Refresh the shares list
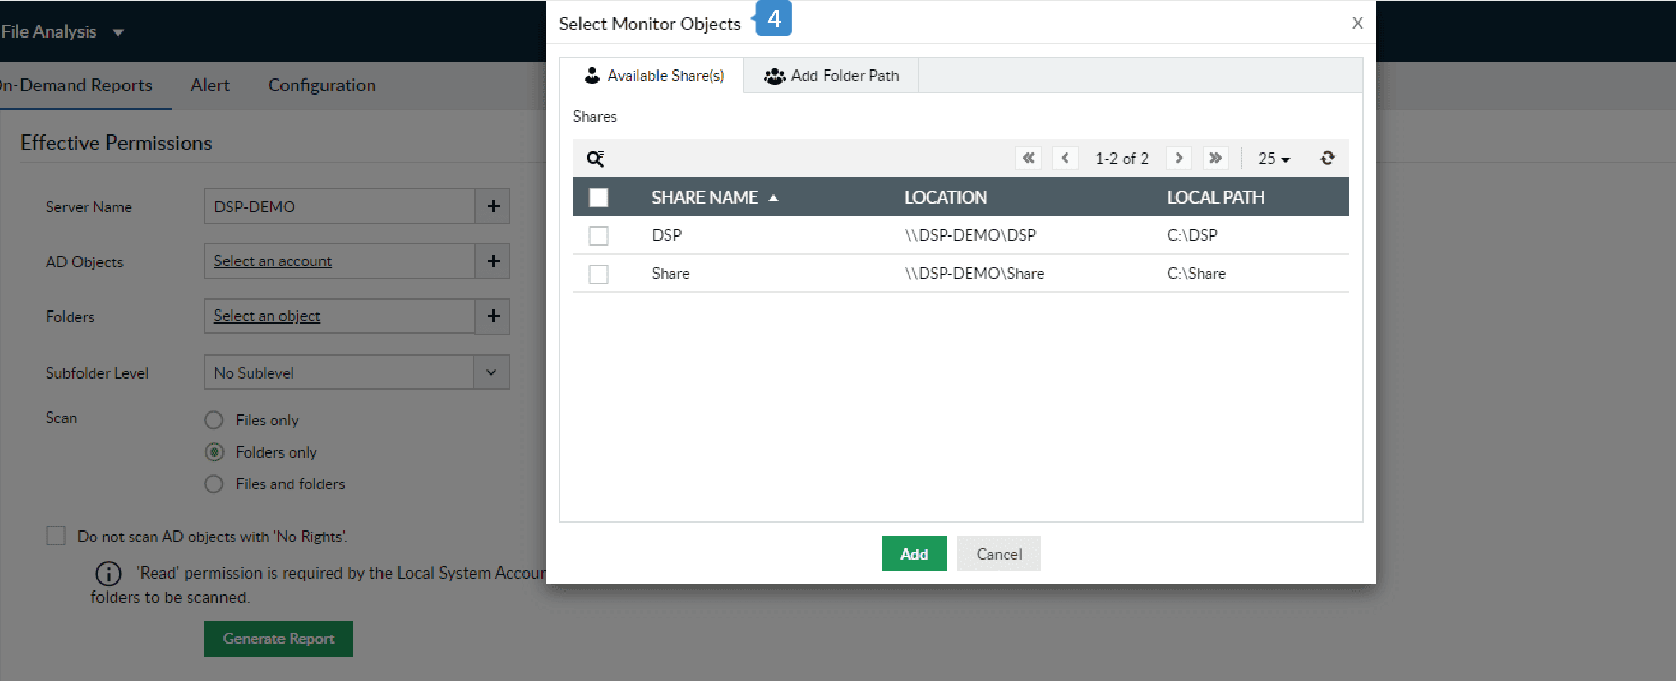The width and height of the screenshot is (1676, 681). 1327,158
